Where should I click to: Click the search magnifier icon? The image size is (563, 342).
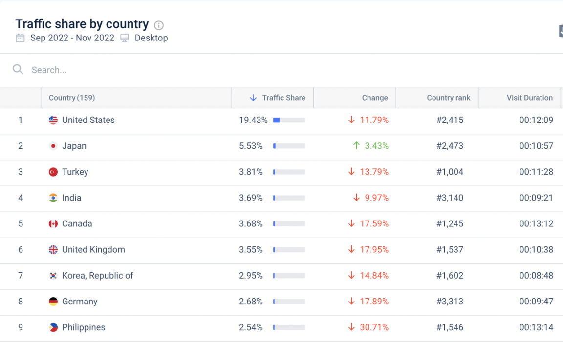(18, 70)
